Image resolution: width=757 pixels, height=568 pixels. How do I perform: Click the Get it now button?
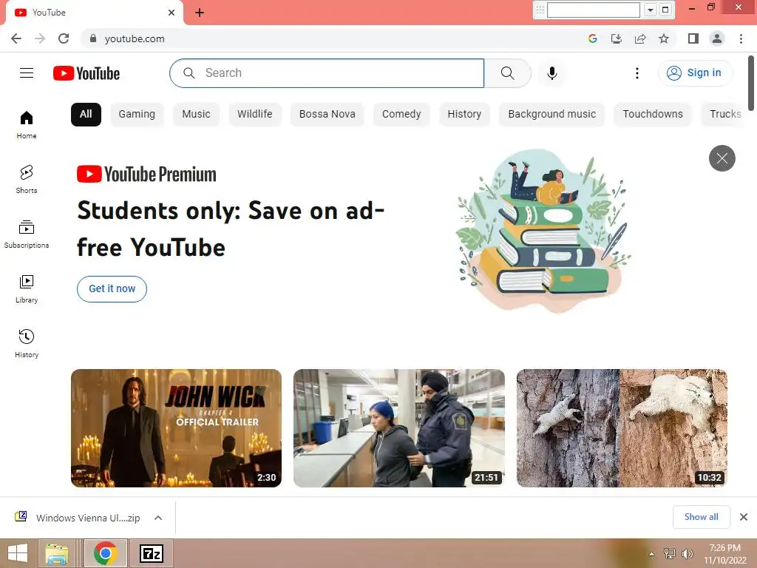tap(112, 289)
